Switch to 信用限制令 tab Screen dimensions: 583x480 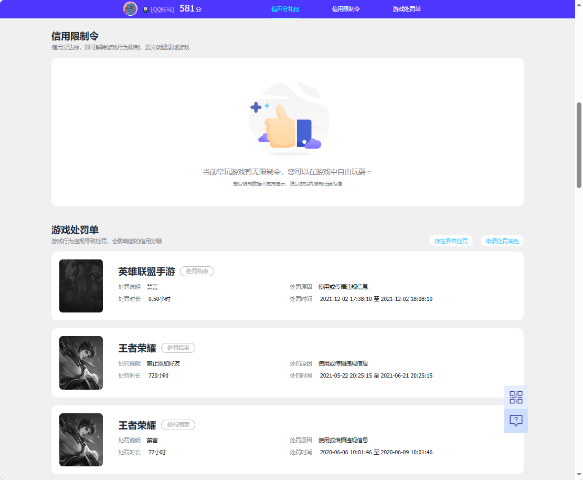point(346,9)
